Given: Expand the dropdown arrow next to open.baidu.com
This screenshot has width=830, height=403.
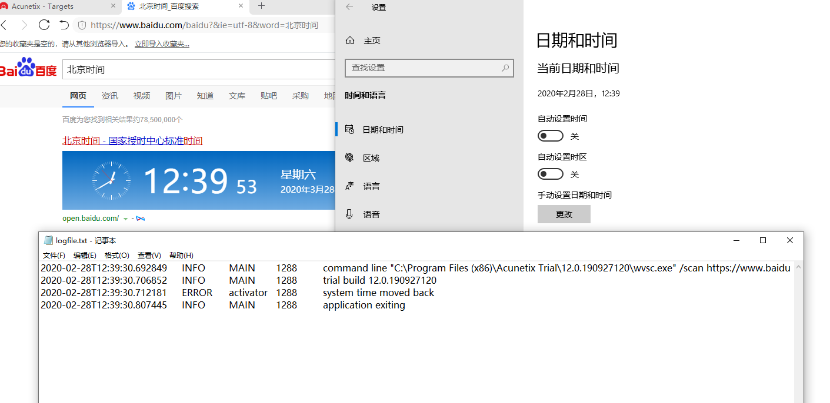Looking at the screenshot, I should 125,219.
